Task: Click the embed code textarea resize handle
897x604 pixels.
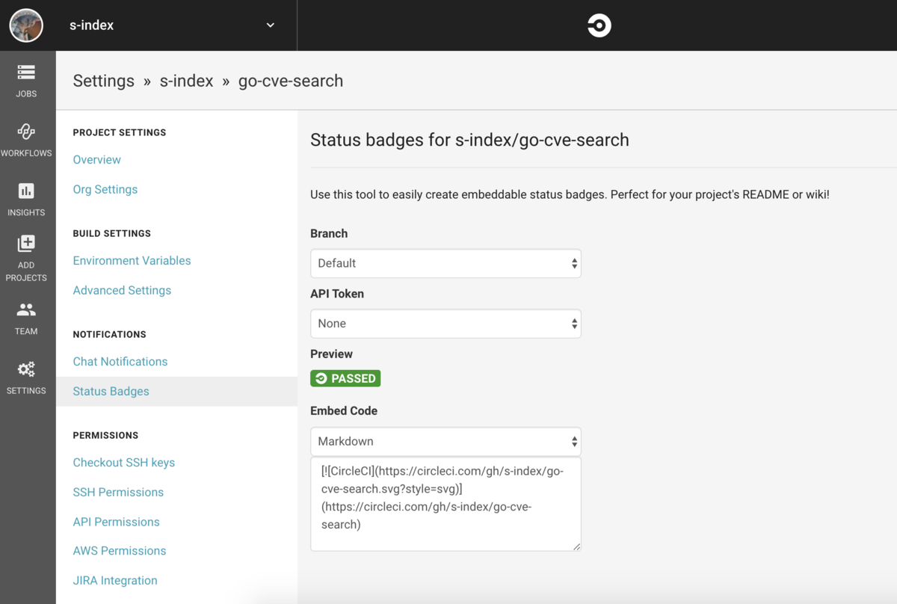Action: 576,546
